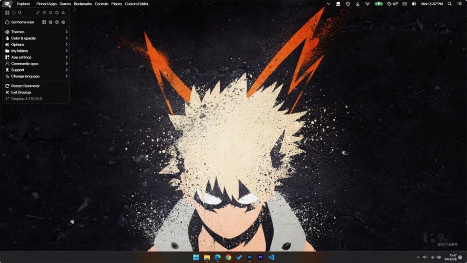The image size is (467, 263).
Task: Click the download arrow icon in top bar
Action: click(x=358, y=4)
